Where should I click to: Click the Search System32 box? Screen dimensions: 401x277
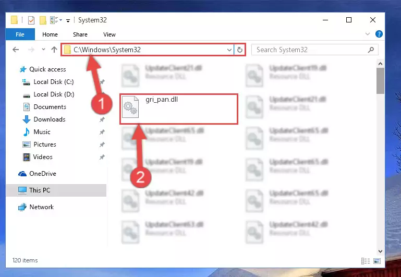point(314,50)
